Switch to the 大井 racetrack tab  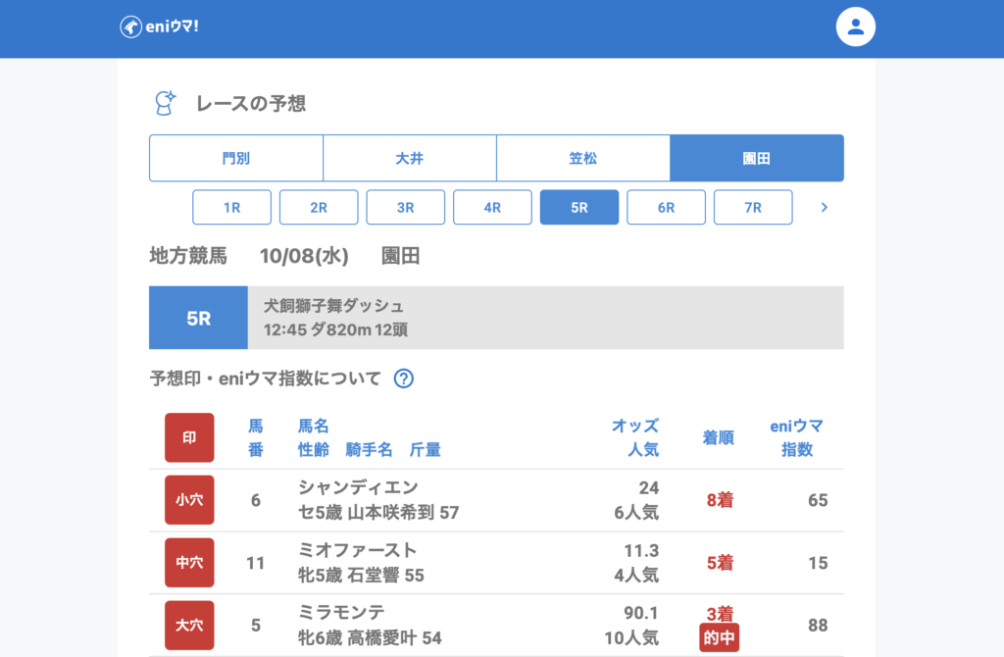[x=410, y=158]
